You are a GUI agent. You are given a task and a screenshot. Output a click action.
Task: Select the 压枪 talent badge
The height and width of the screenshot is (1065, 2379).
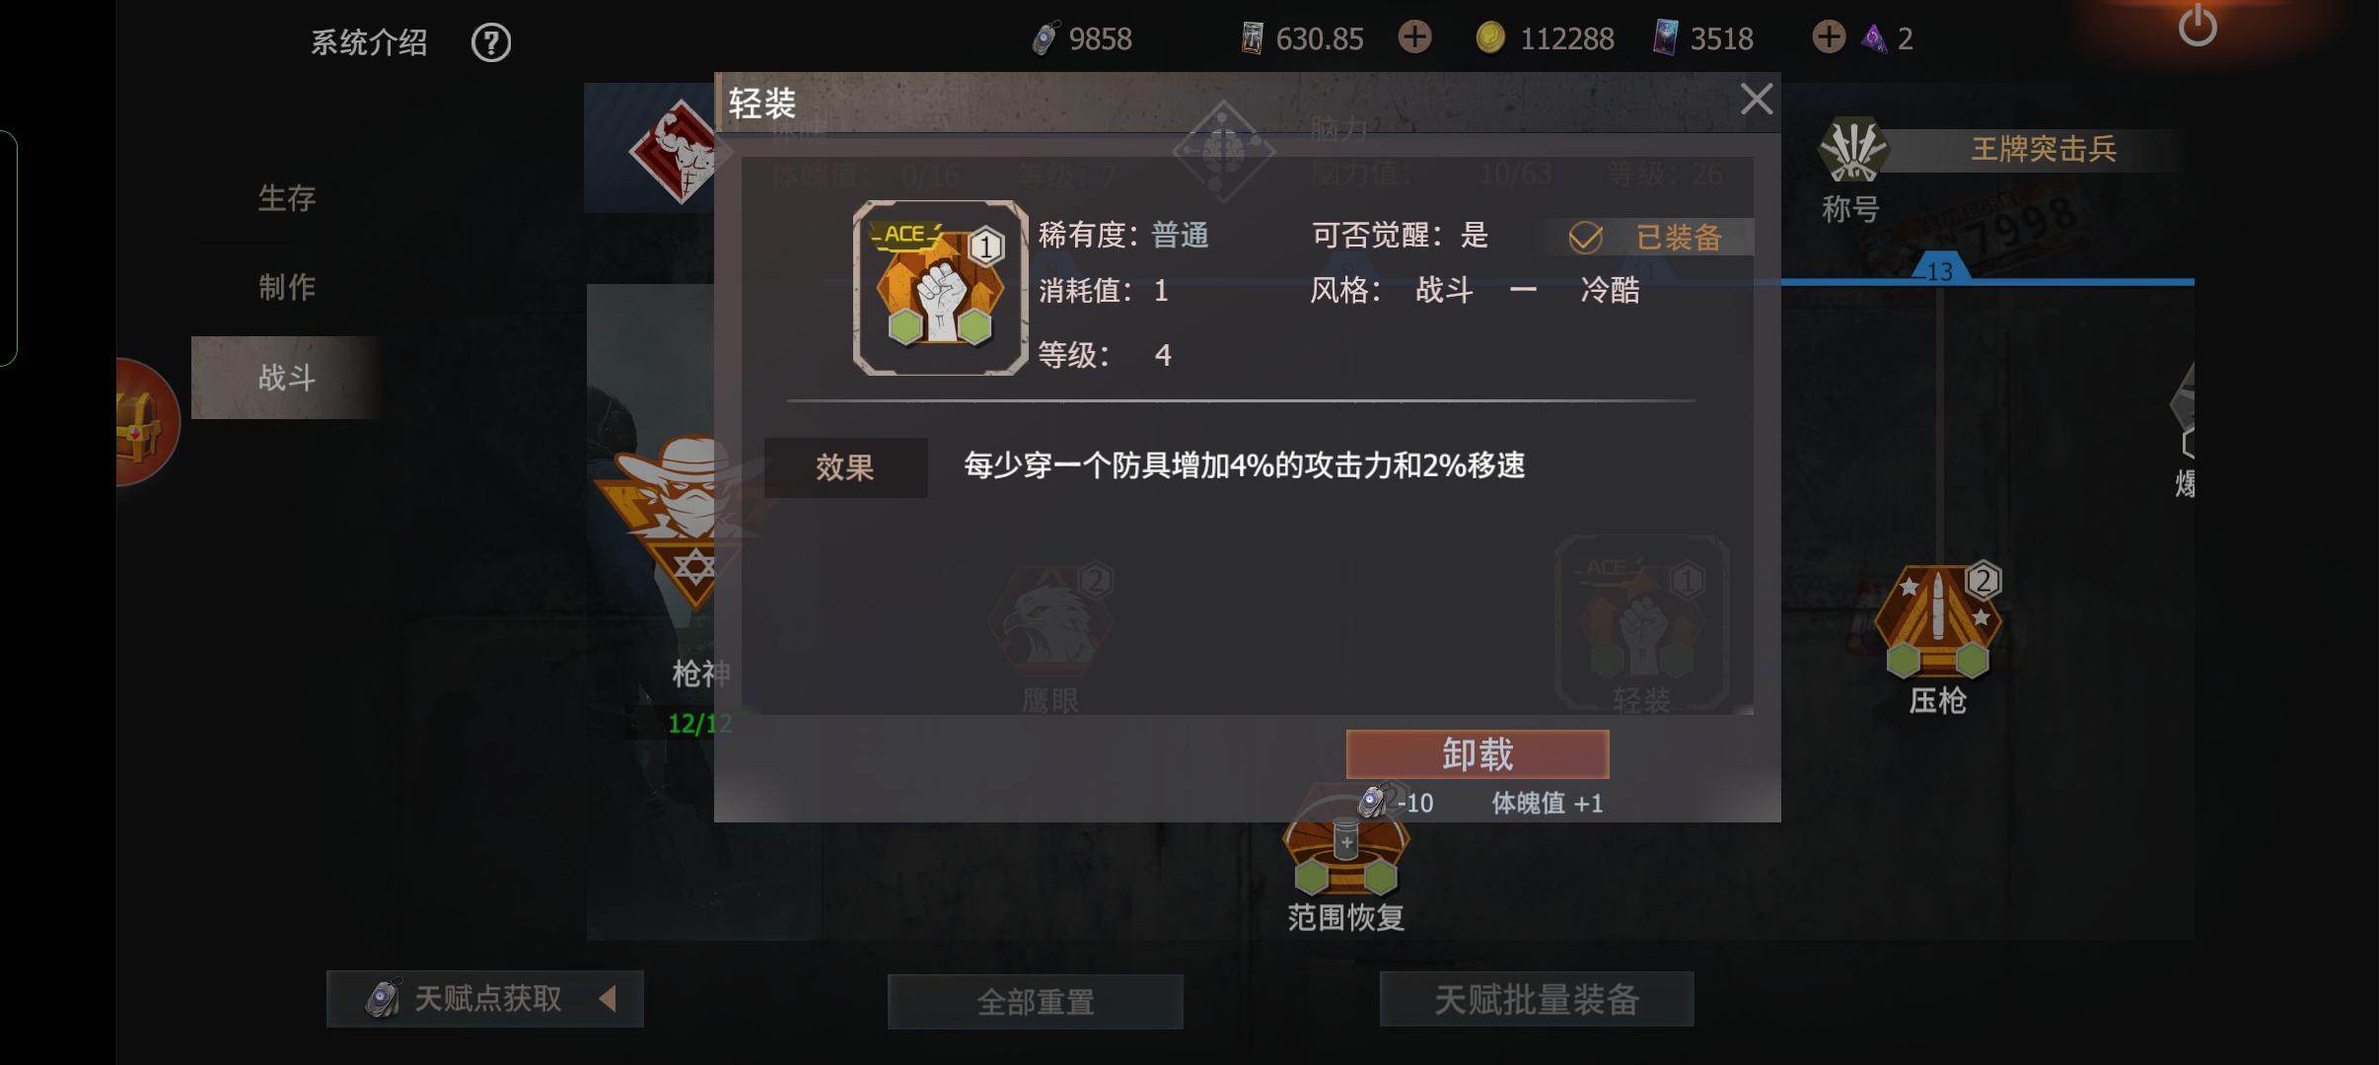[1937, 621]
